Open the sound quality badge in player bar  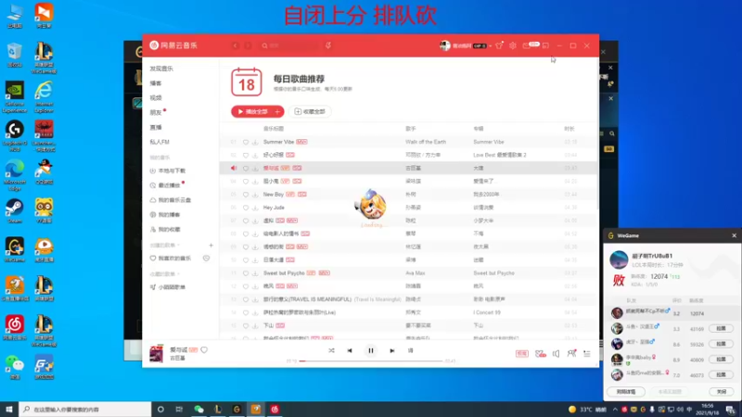[522, 354]
